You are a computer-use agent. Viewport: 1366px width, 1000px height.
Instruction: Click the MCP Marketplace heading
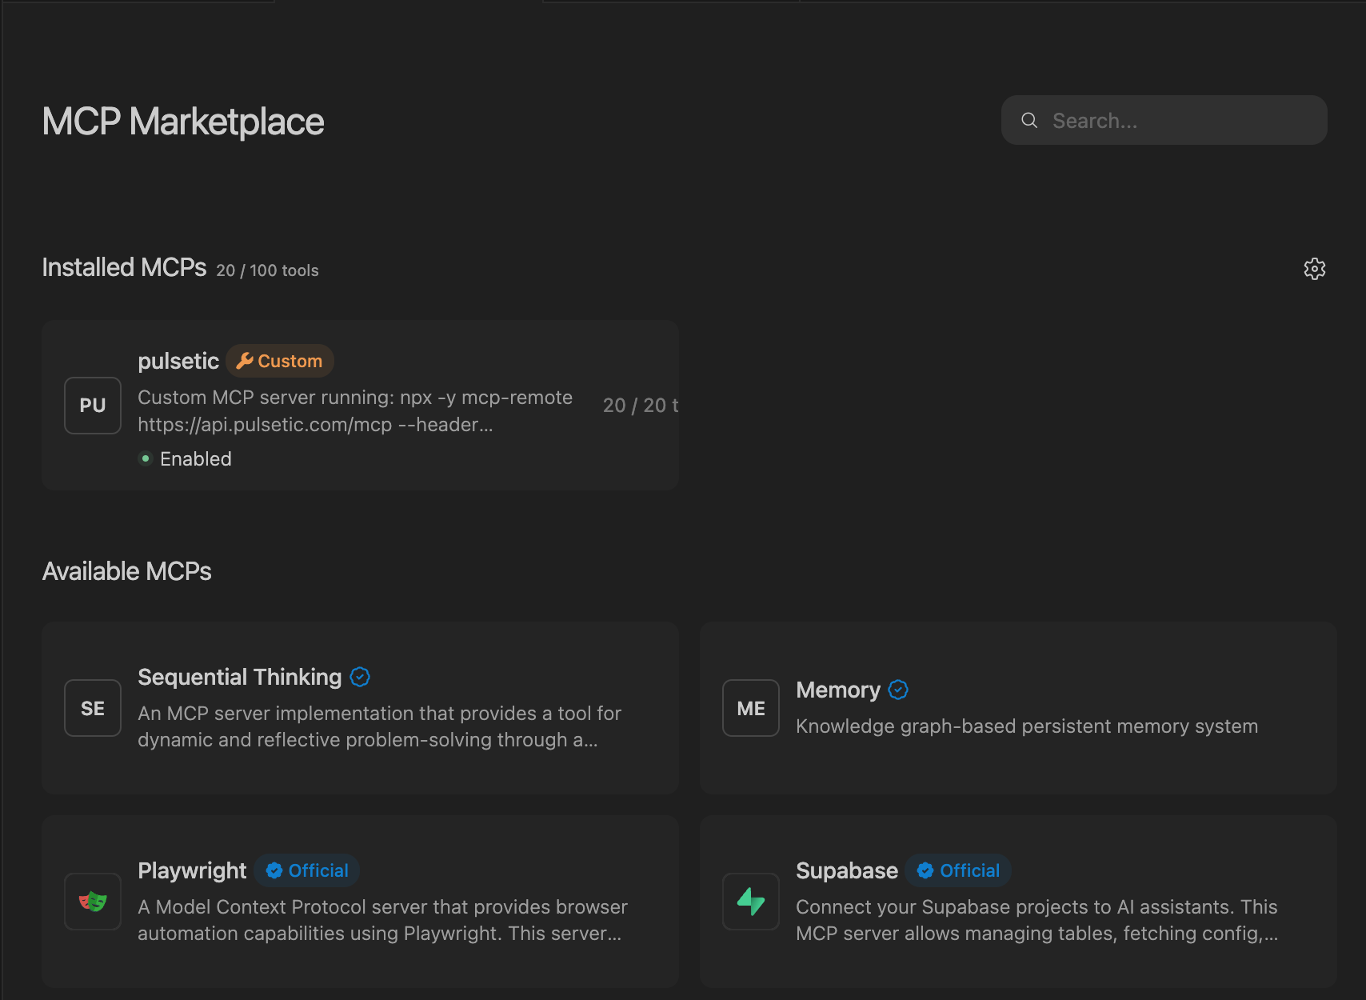183,122
